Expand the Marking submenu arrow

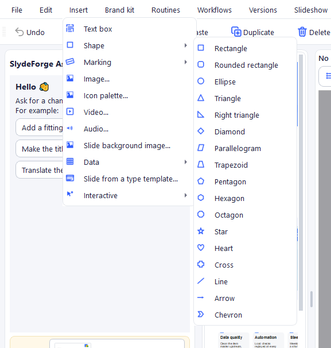click(x=186, y=62)
